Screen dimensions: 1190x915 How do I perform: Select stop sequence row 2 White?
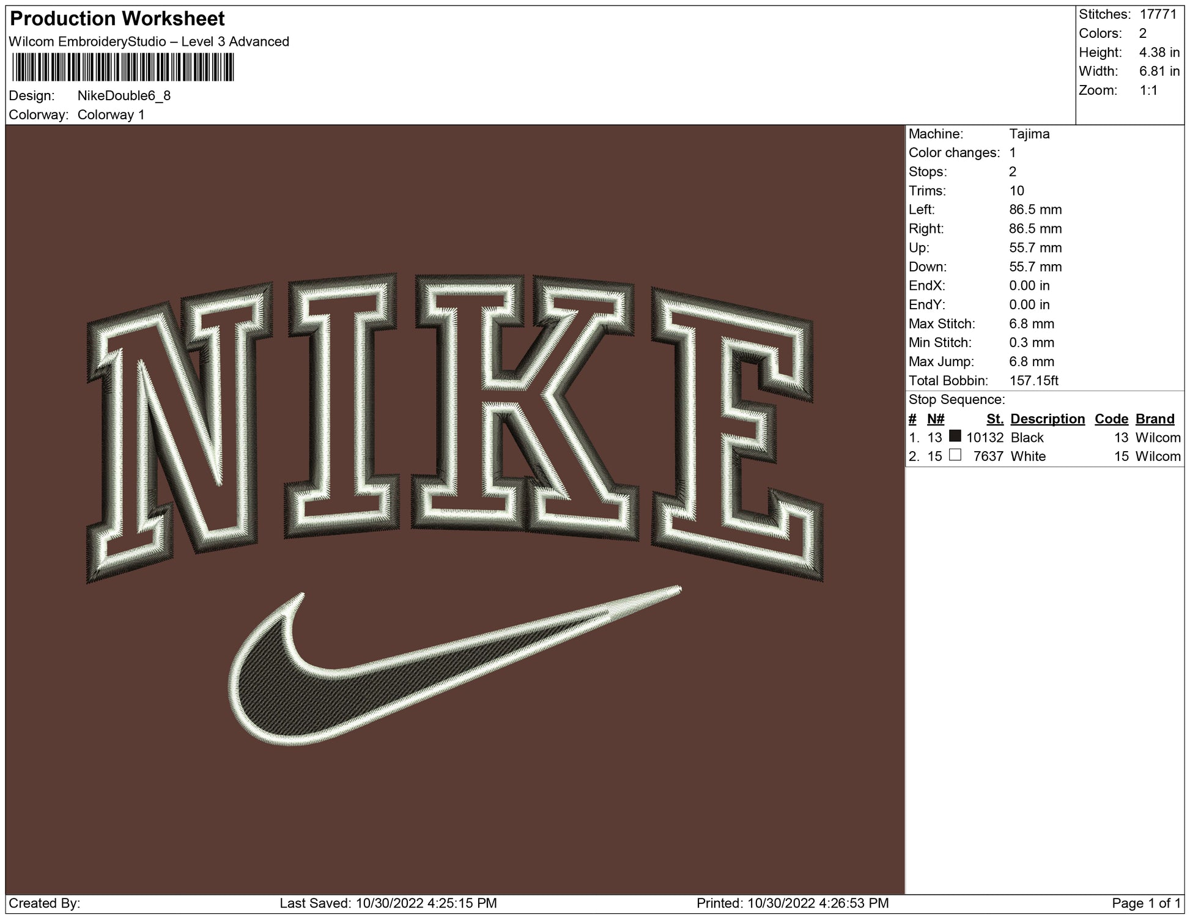(x=1028, y=457)
